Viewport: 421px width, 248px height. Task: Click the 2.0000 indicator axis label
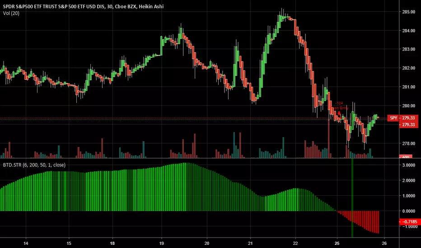(x=409, y=180)
